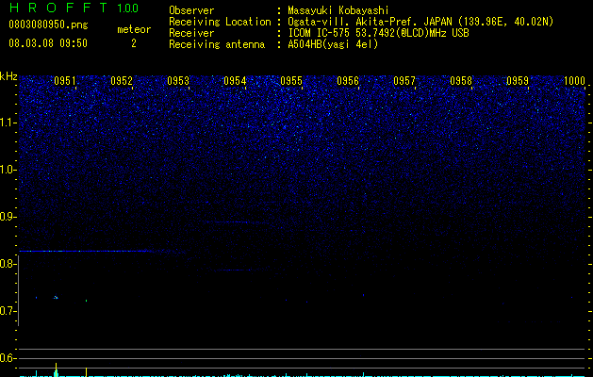The image size is (593, 377).
Task: Click the meteor count value 2
Action: (134, 43)
